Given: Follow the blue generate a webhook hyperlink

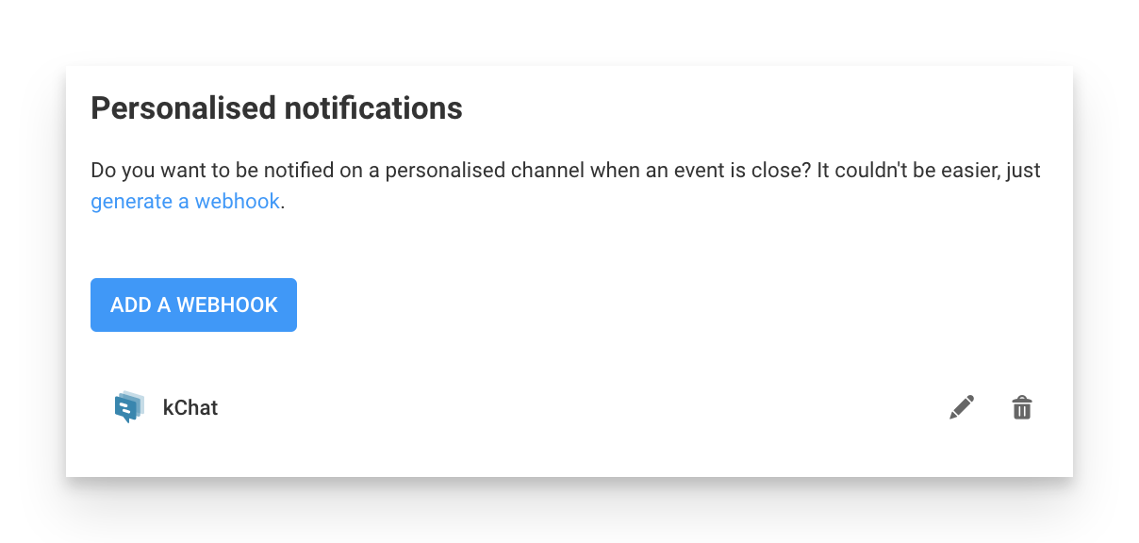Looking at the screenshot, I should (x=185, y=201).
